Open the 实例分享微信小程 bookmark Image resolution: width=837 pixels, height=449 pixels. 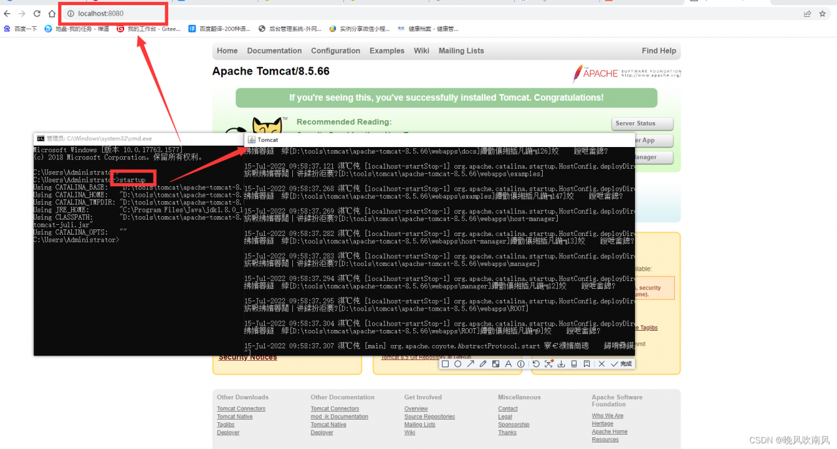[360, 29]
